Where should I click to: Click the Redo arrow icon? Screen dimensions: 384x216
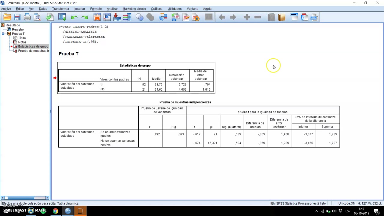pos(85,17)
